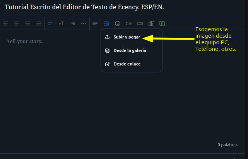Click the image link icon beside 'Desde enlace'

[107, 64]
